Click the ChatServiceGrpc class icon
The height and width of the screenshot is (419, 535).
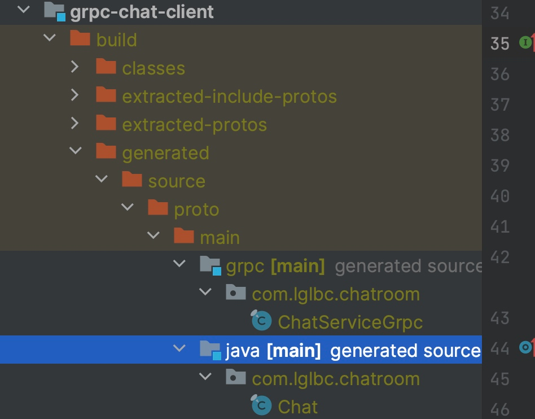pyautogui.click(x=262, y=321)
